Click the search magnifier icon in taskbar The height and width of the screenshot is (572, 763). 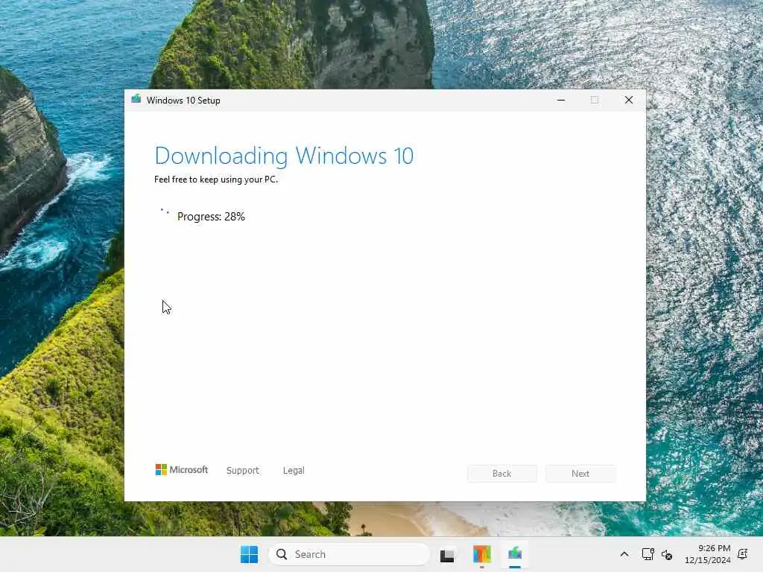pos(282,554)
